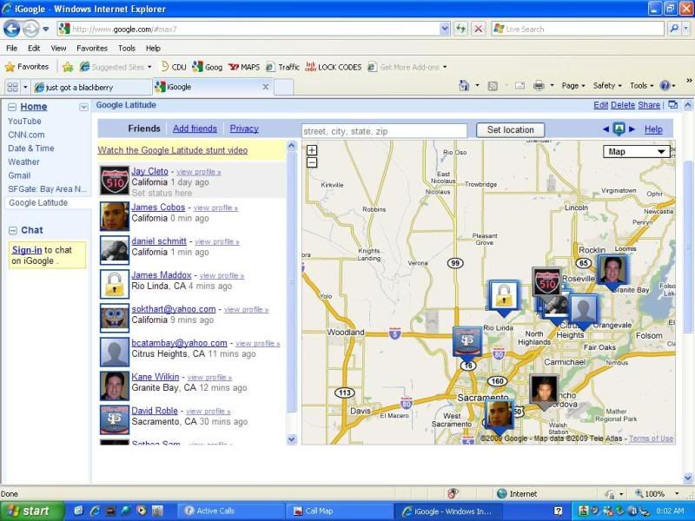695x521 pixels.
Task: Open the Latitude Help link
Action: pyautogui.click(x=653, y=129)
